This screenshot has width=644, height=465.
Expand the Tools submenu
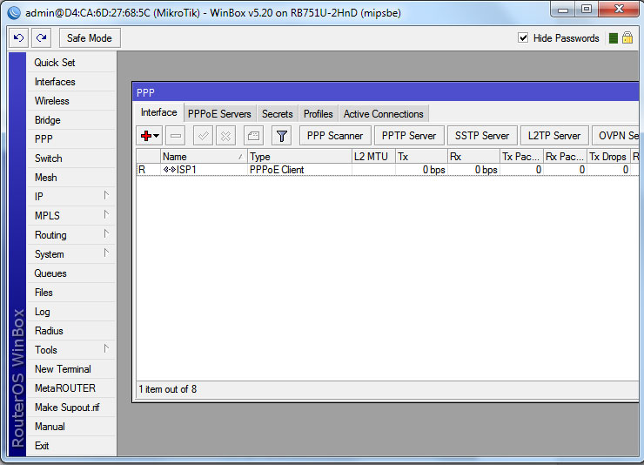click(x=71, y=350)
